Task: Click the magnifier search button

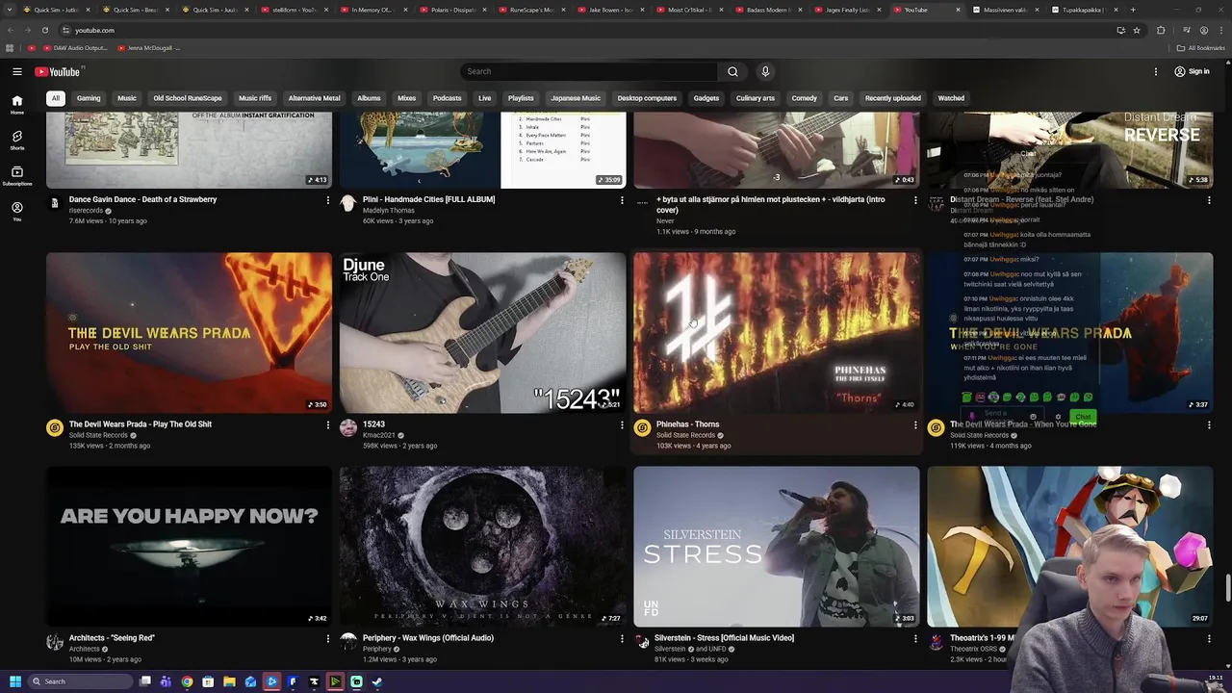Action: (732, 71)
